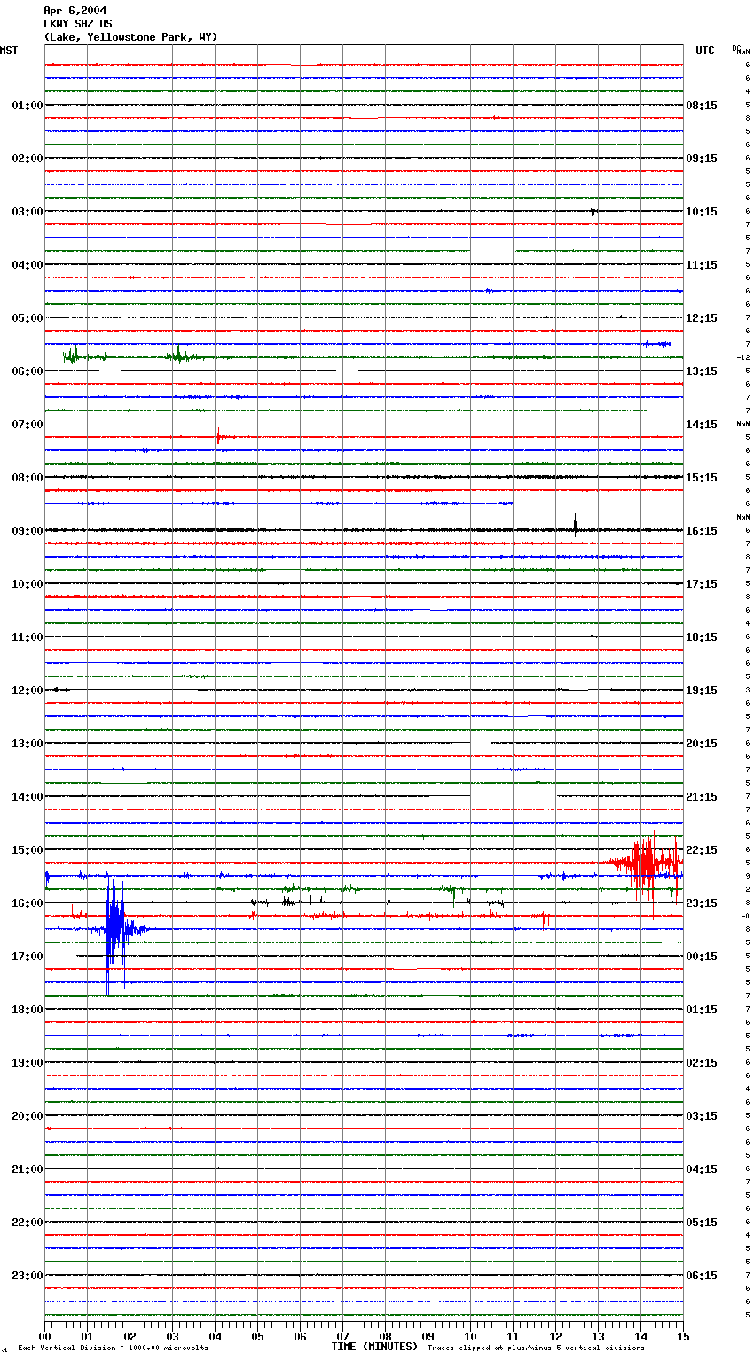
Task: Click the 15:00 MST time label
Action: pos(27,850)
